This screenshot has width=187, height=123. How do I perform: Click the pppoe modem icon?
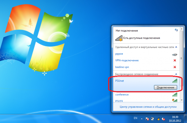175,55
